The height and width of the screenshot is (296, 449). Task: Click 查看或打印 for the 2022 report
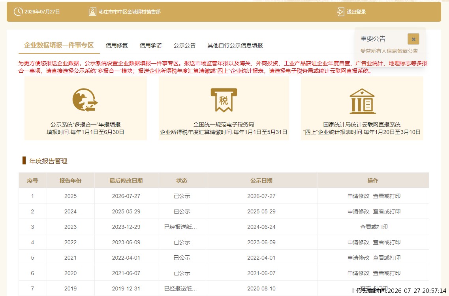click(387, 242)
